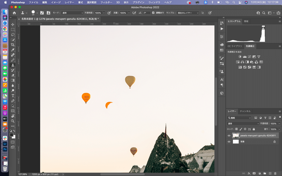The width and height of the screenshot is (282, 176).
Task: Open the Layers panel menu button
Action: [280, 111]
